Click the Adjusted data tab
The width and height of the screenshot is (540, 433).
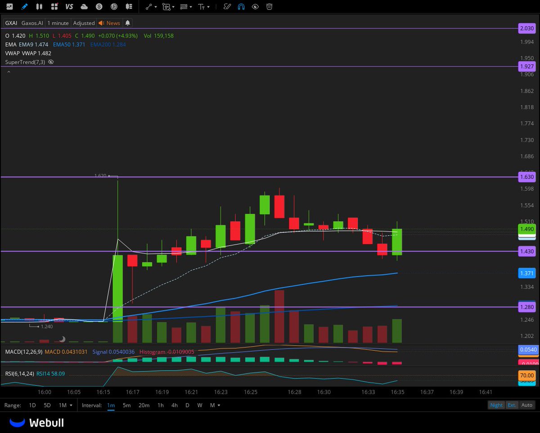click(x=84, y=23)
